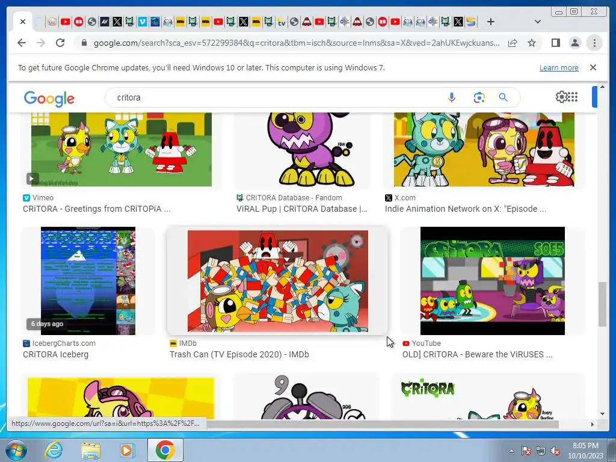The image size is (616, 462).
Task: Switch to the AV icon tab
Action: click(x=105, y=22)
